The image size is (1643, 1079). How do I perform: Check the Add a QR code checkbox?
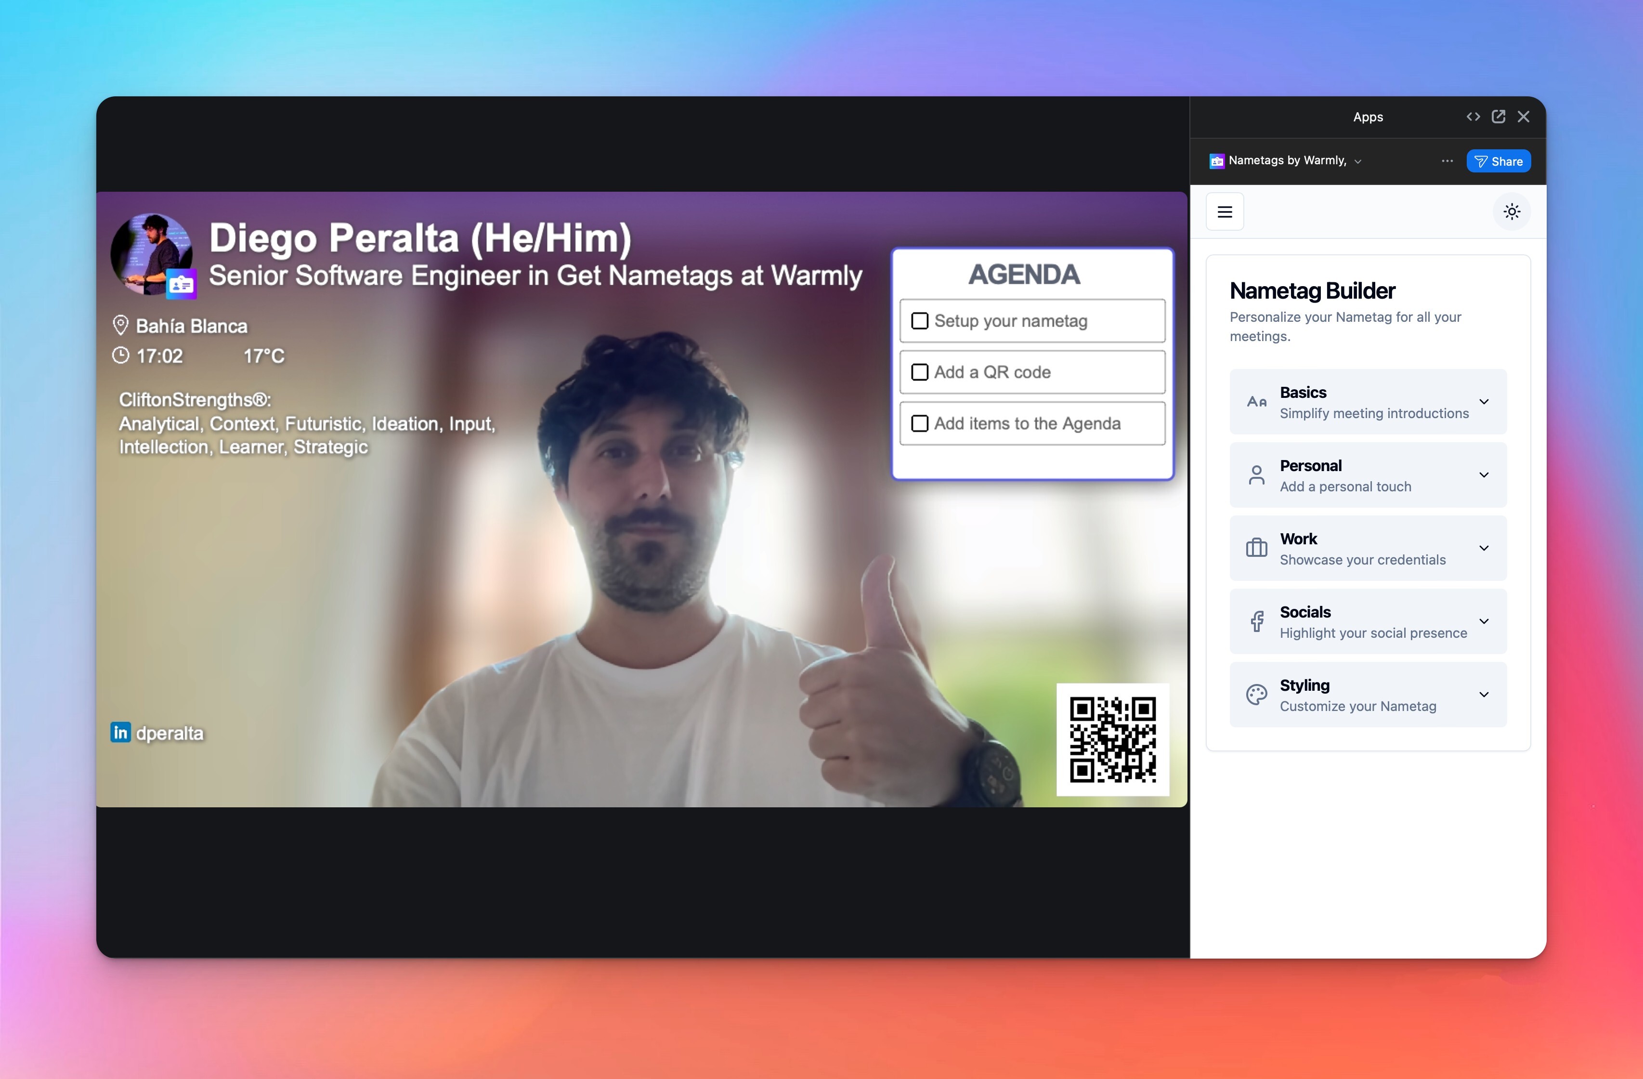[920, 372]
